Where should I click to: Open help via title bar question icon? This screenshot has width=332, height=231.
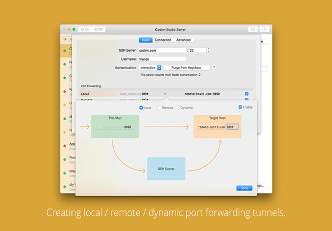[x=264, y=29]
